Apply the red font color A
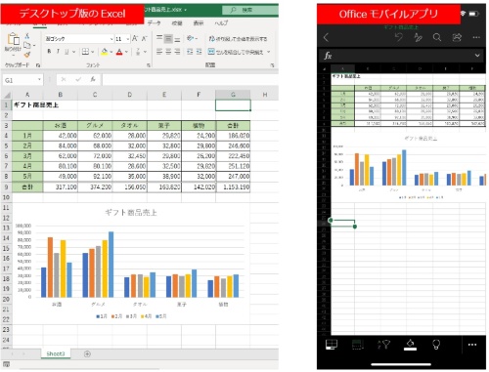Viewport: 489px width, 372px height. (x=119, y=52)
